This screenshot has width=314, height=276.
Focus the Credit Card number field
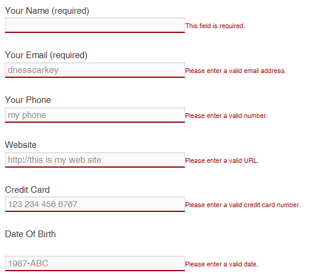click(95, 204)
